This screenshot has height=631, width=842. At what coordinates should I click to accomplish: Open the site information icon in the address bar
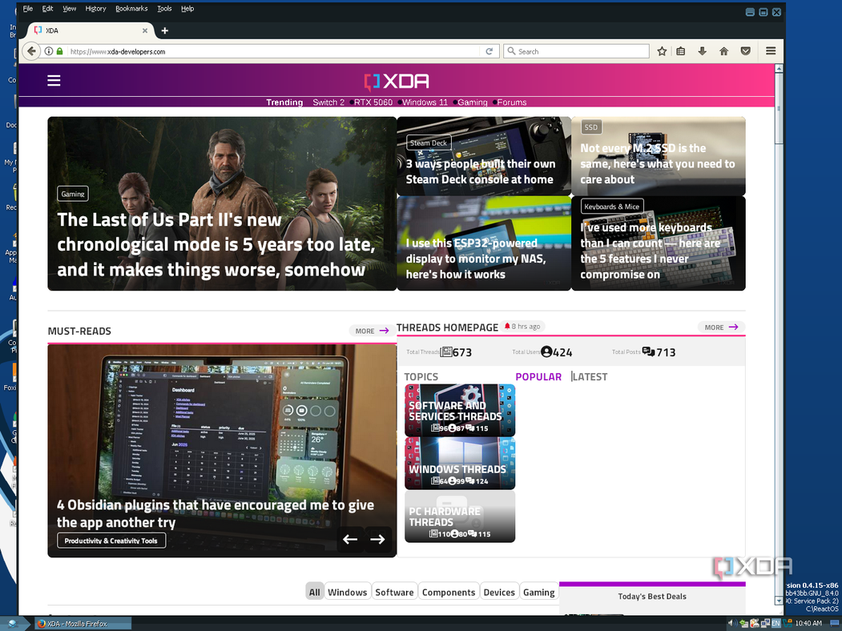tap(49, 51)
